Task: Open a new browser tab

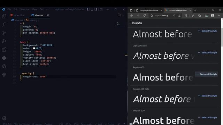Action: [x=195, y=10]
